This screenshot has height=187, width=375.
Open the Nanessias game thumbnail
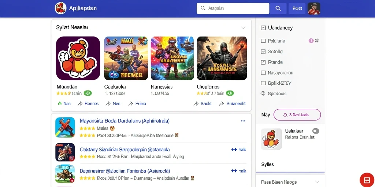click(172, 58)
